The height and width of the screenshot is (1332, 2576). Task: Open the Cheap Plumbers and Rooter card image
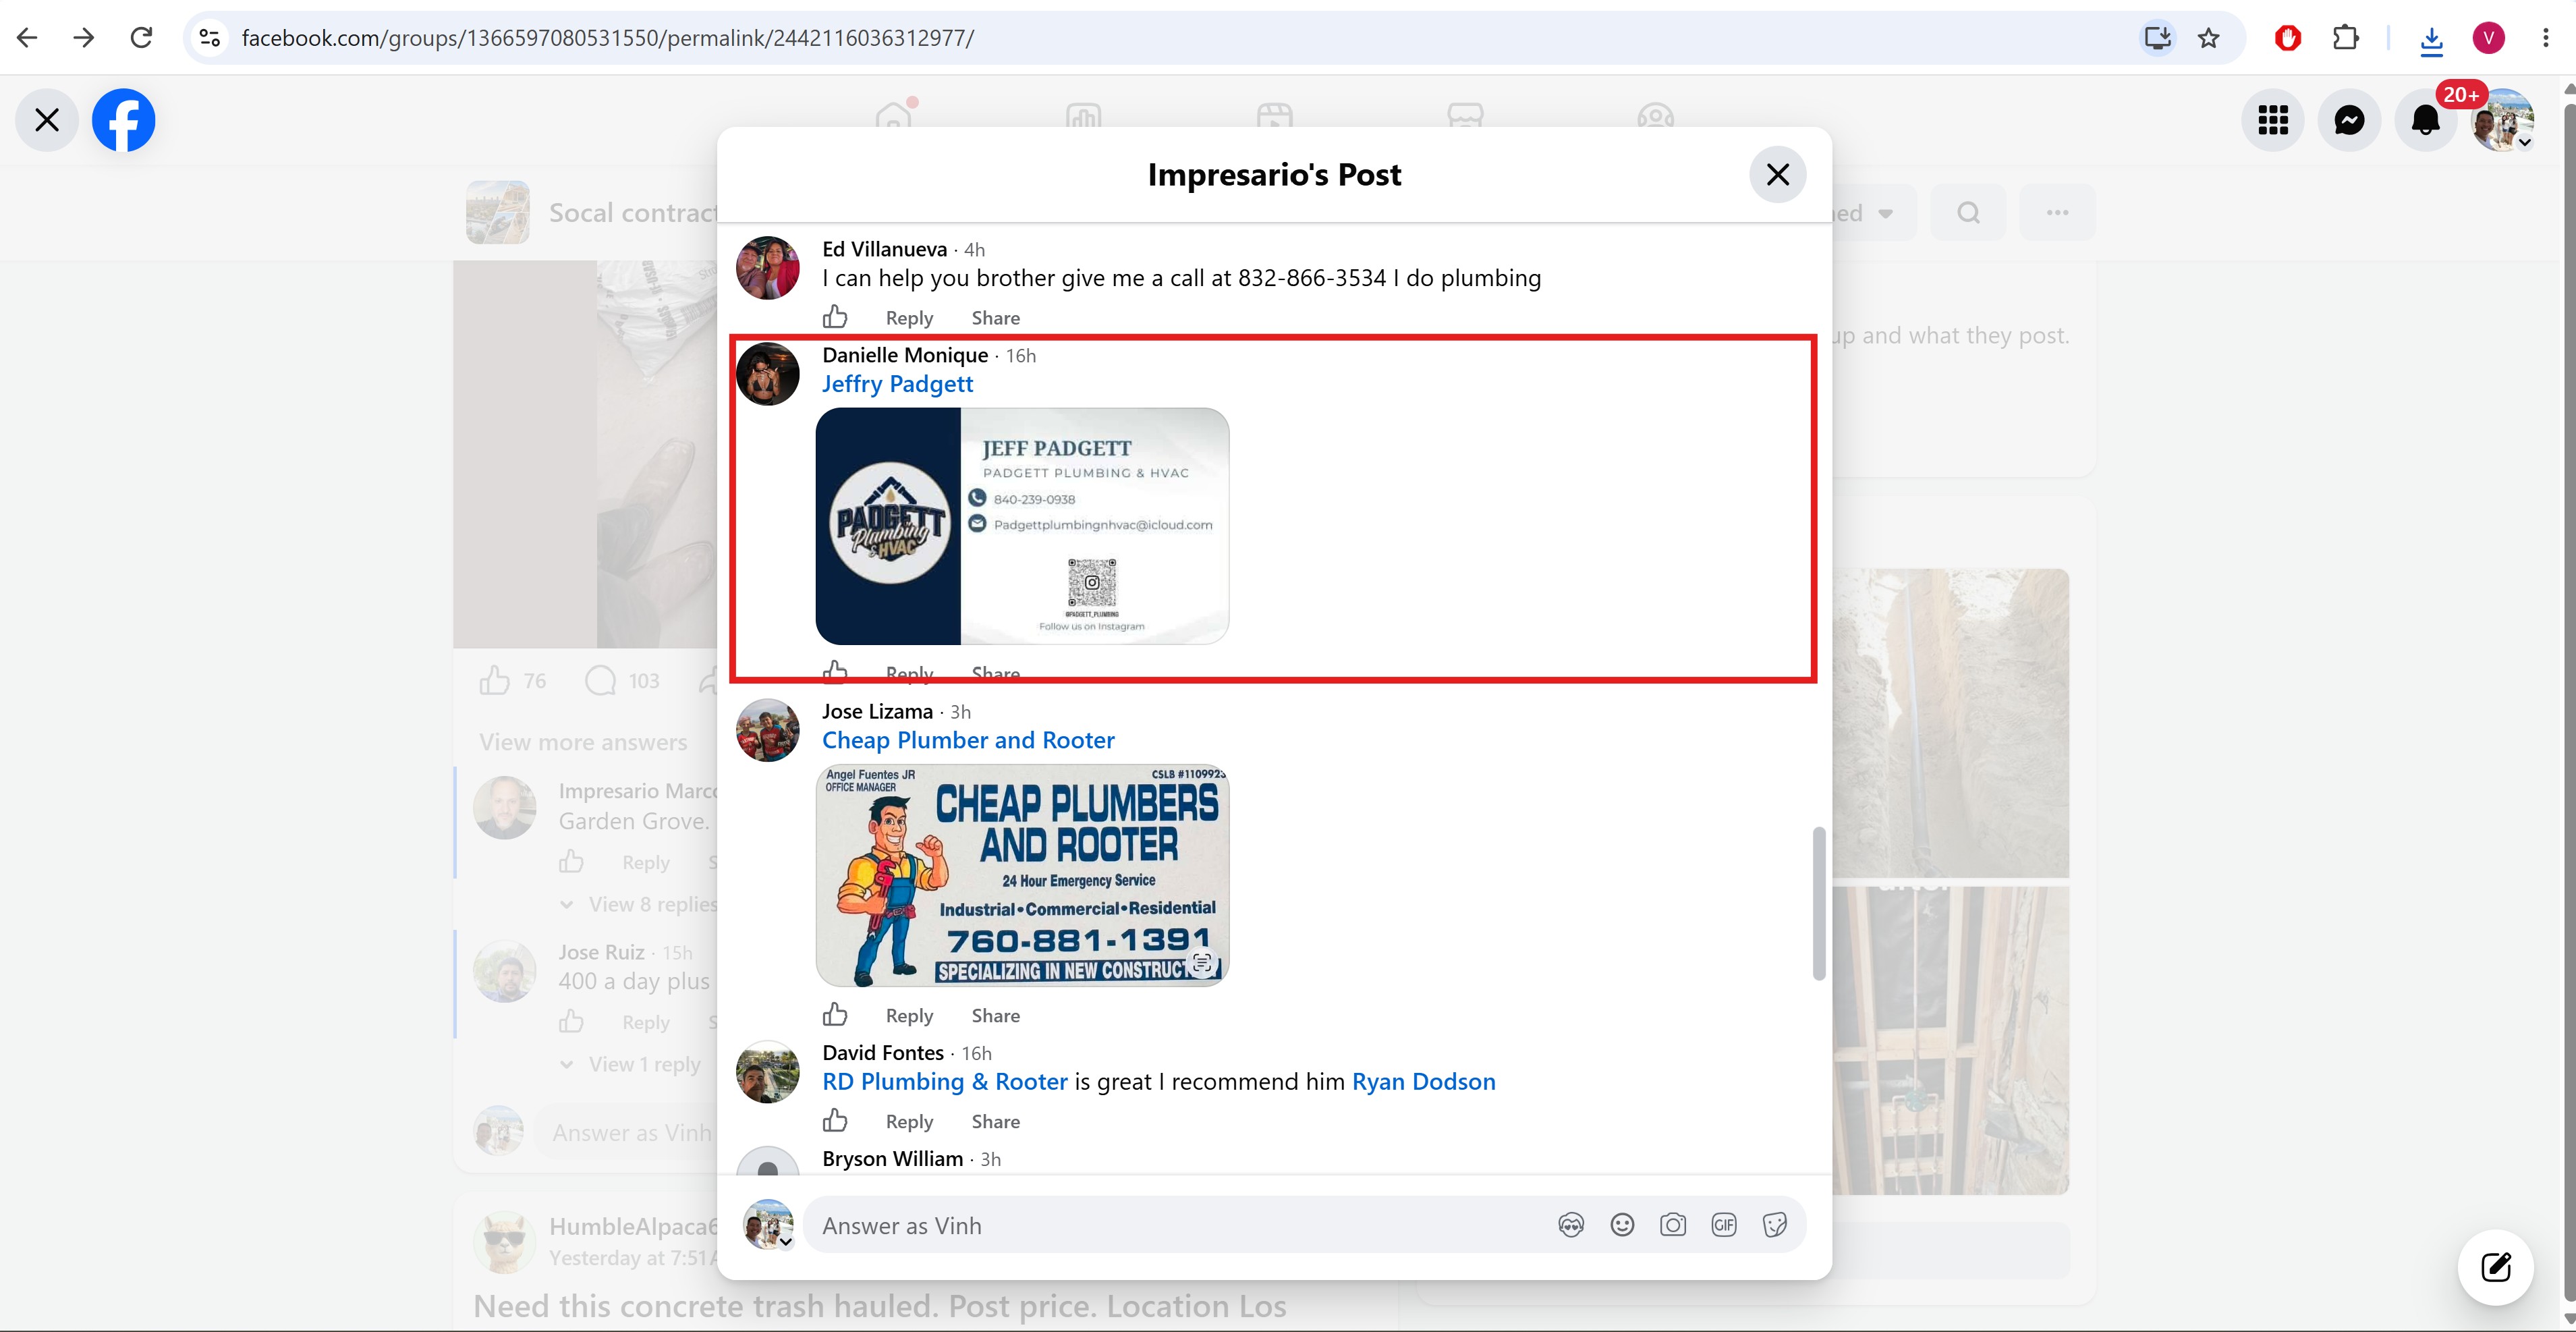1022,875
